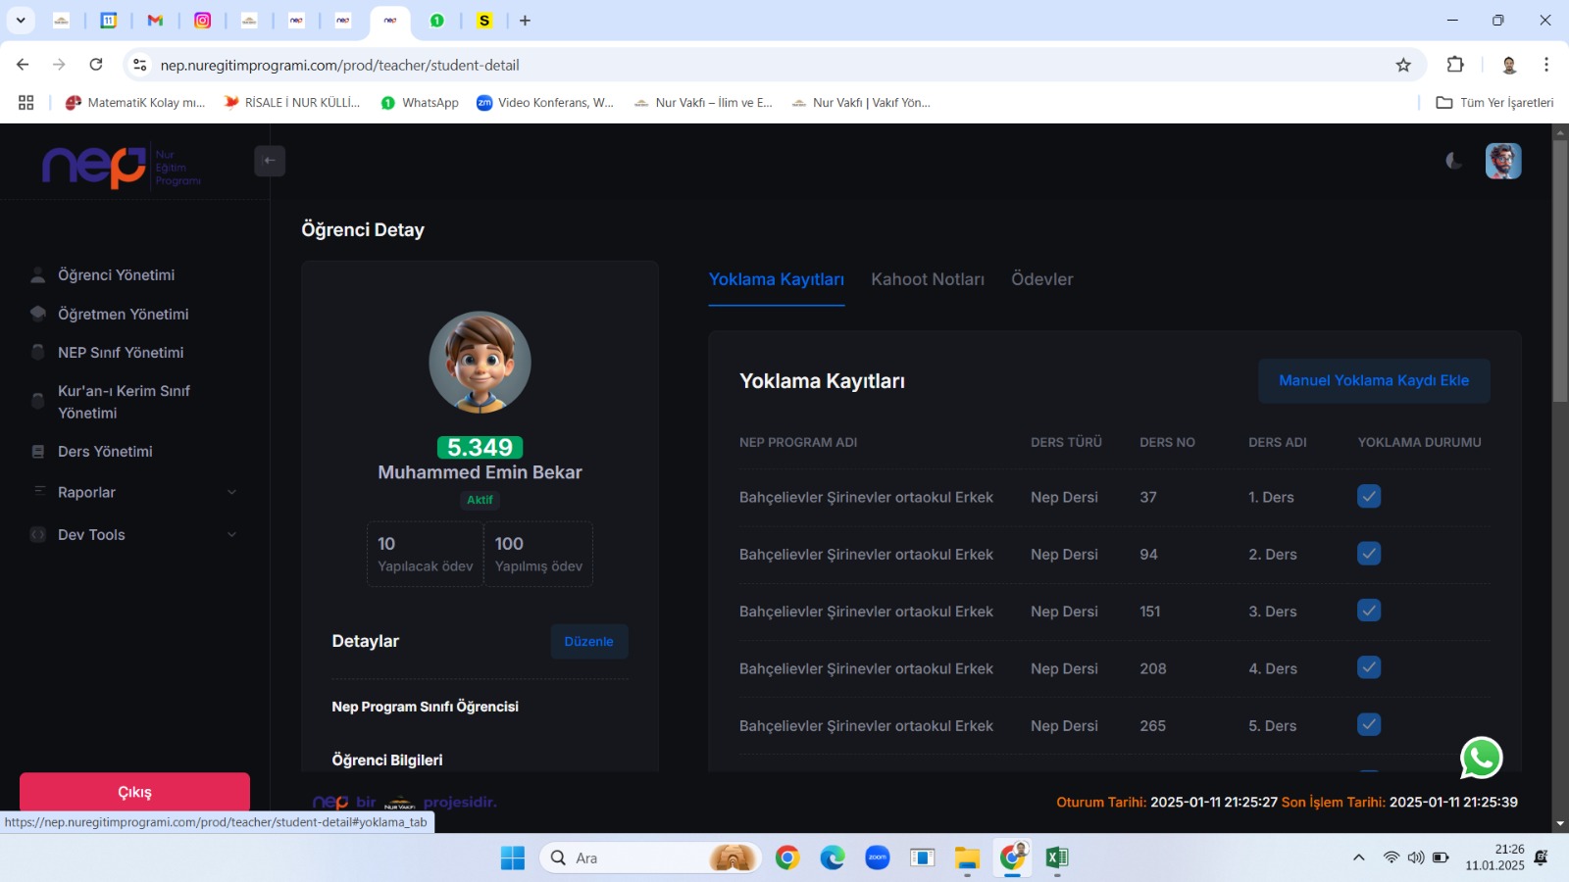Click Öğretmen Yönetimi sidebar icon

point(38,314)
